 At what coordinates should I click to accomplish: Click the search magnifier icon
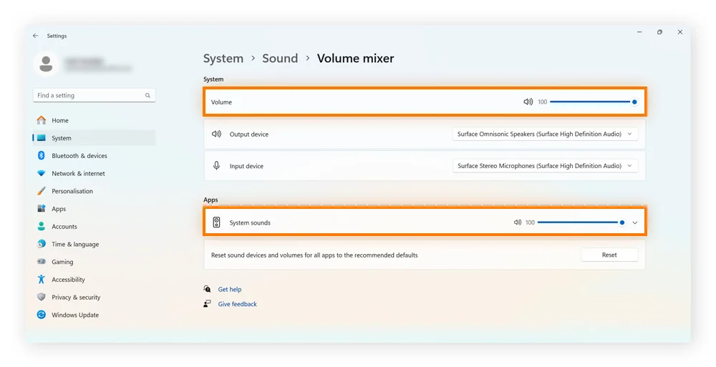click(x=147, y=95)
